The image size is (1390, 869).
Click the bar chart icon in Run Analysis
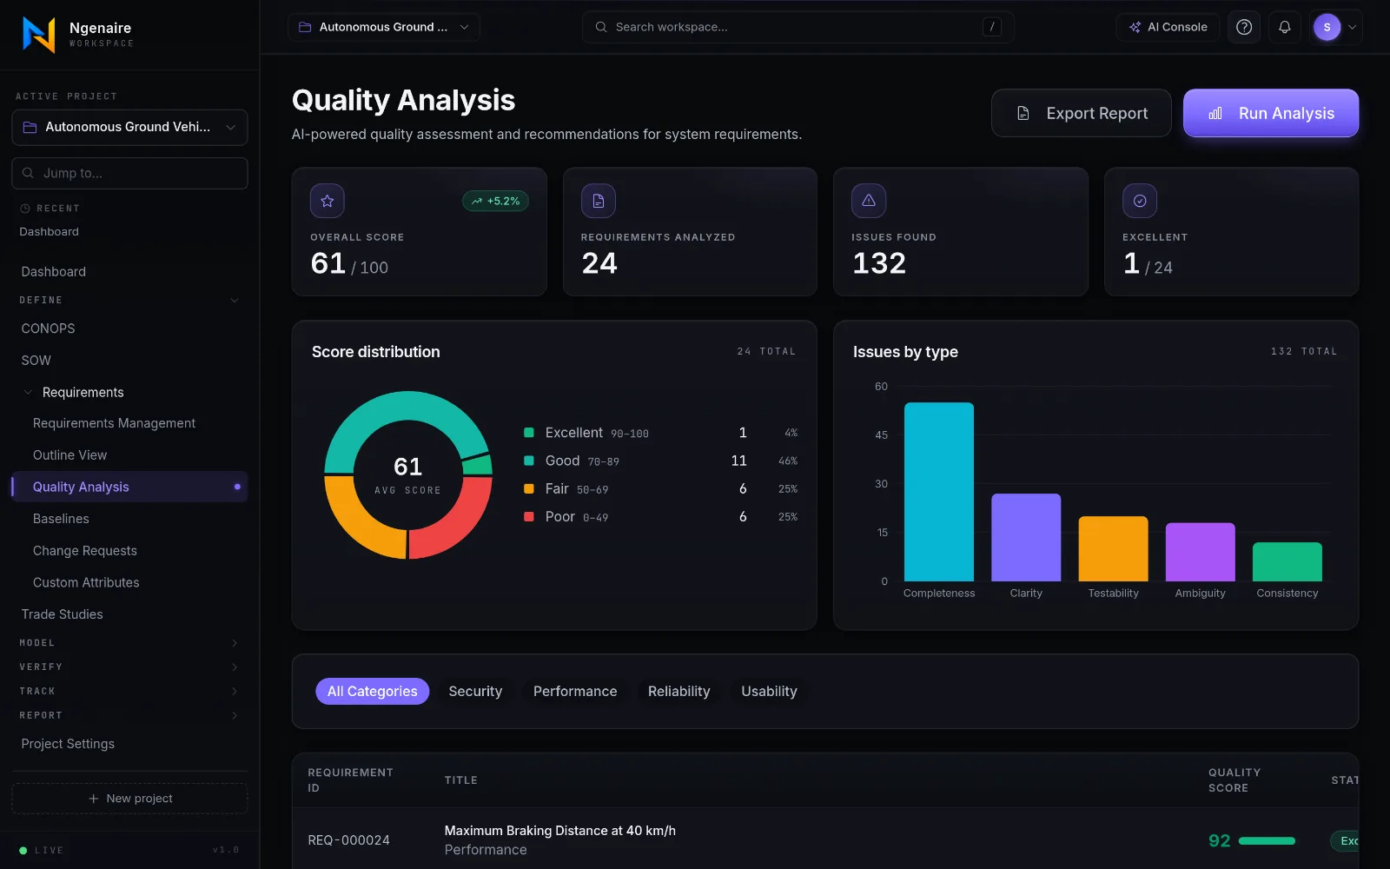click(1215, 113)
